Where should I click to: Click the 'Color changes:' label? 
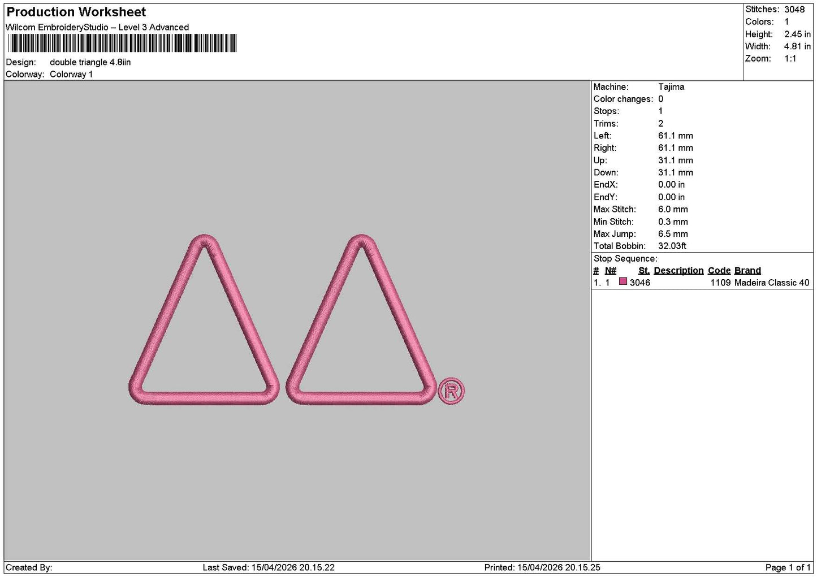623,99
